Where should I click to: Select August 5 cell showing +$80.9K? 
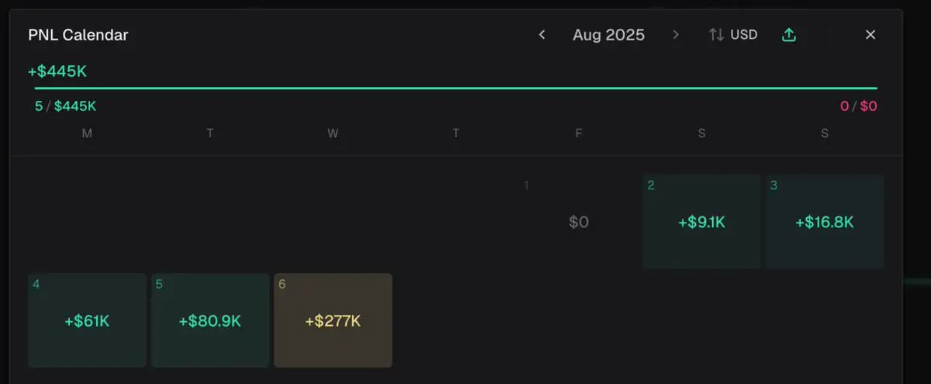[210, 320]
